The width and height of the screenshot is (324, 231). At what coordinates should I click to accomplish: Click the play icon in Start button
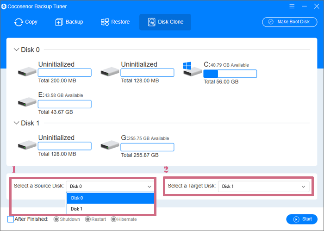pyautogui.click(x=296, y=219)
